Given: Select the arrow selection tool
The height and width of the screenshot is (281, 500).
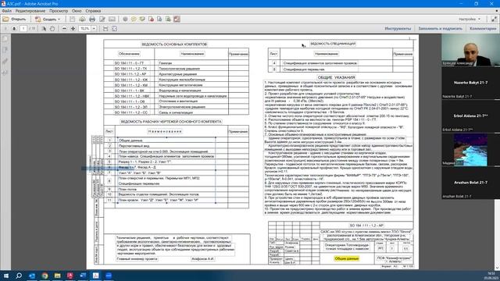Looking at the screenshot, I should [44, 29].
